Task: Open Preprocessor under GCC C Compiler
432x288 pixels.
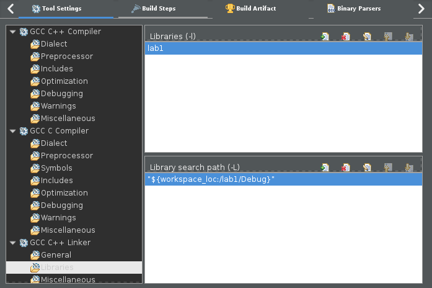Action: 67,156
